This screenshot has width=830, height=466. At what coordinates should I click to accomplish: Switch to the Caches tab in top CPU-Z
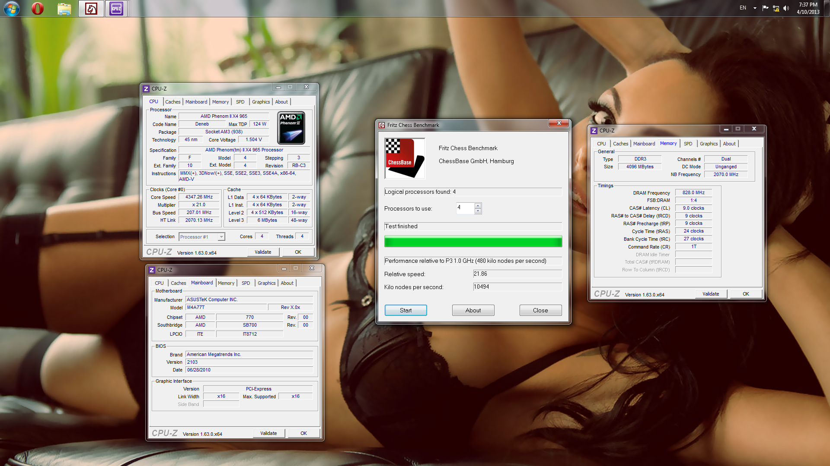point(172,102)
